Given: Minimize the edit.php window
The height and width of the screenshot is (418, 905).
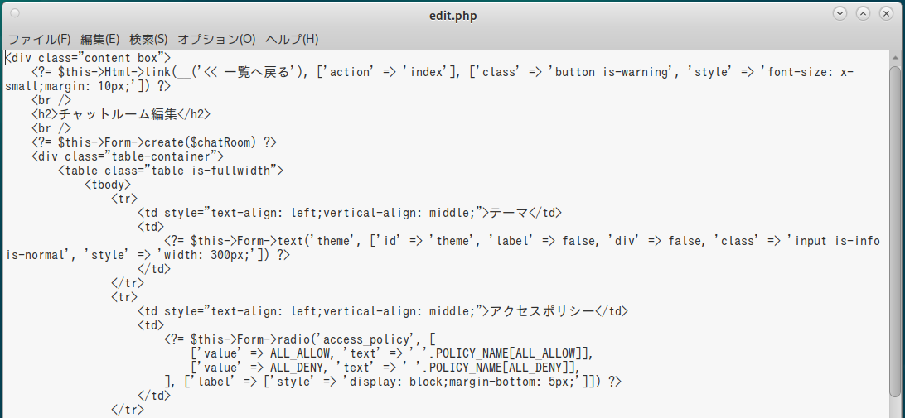Looking at the screenshot, I should pyautogui.click(x=840, y=13).
